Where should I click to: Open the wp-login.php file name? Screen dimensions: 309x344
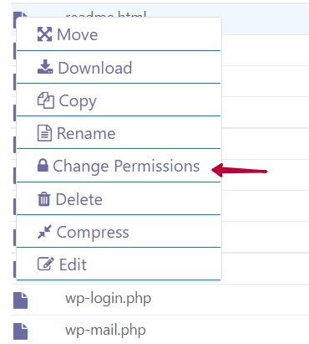pos(109,299)
